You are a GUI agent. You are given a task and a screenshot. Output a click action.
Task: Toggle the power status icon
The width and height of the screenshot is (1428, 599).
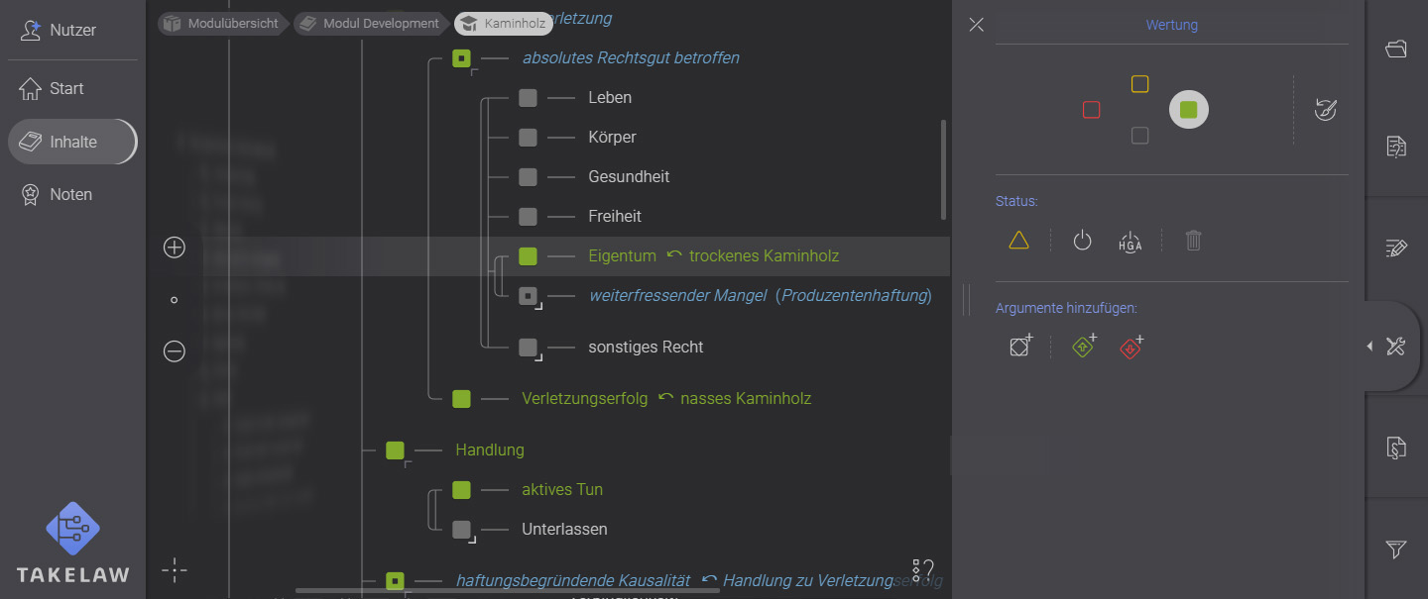tap(1082, 240)
